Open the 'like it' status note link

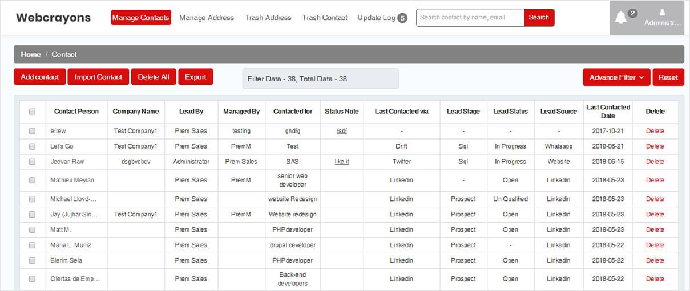click(x=342, y=162)
